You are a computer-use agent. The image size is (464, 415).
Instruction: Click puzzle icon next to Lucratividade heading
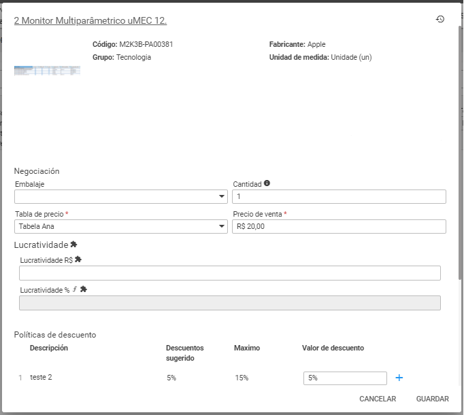[73, 245]
